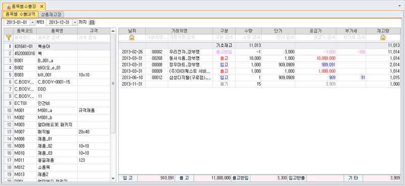This screenshot has width=405, height=186.
Task: Open the end date 2013-12-31 dropdown
Action: click(x=75, y=23)
